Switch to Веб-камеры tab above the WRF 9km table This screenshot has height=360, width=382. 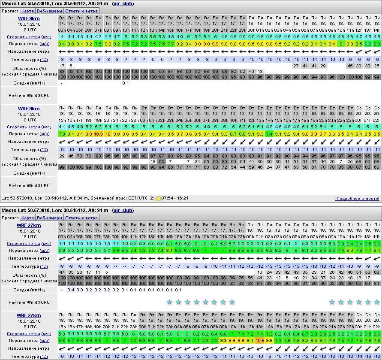point(49,11)
